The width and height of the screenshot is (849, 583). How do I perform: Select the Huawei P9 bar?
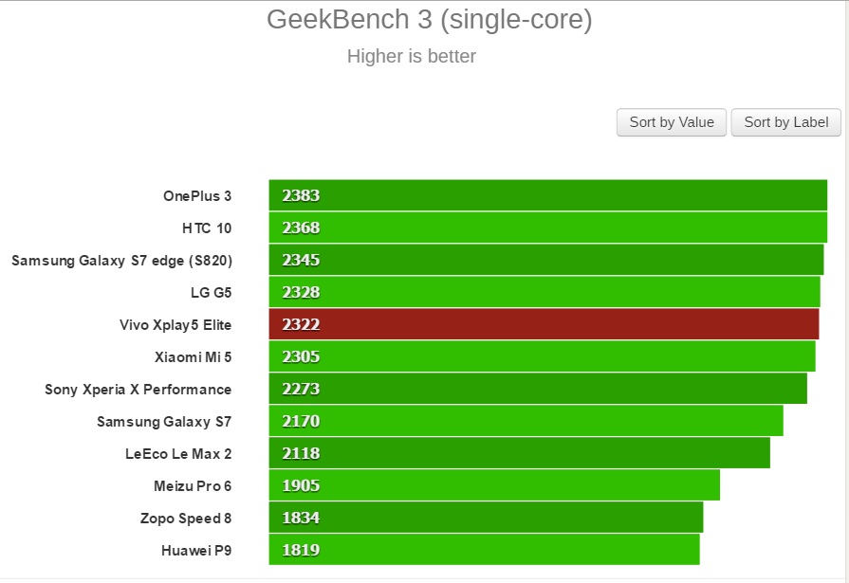(x=479, y=551)
